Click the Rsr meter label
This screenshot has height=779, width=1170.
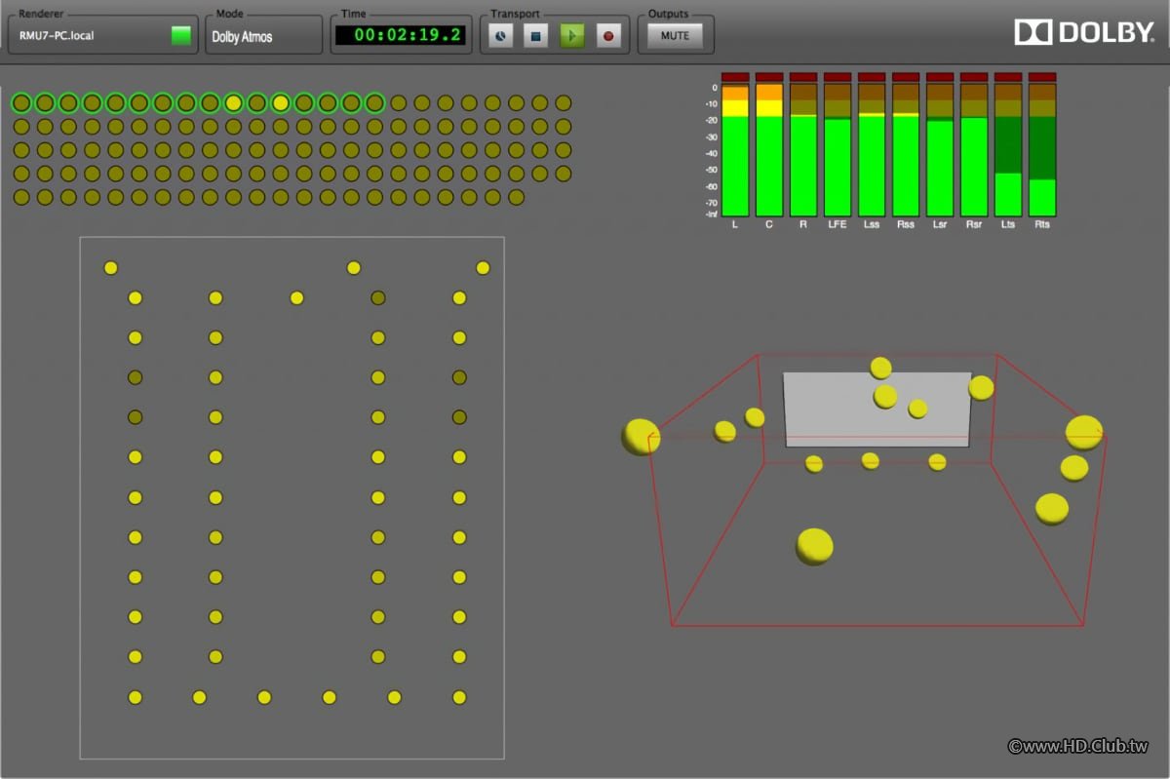point(974,225)
